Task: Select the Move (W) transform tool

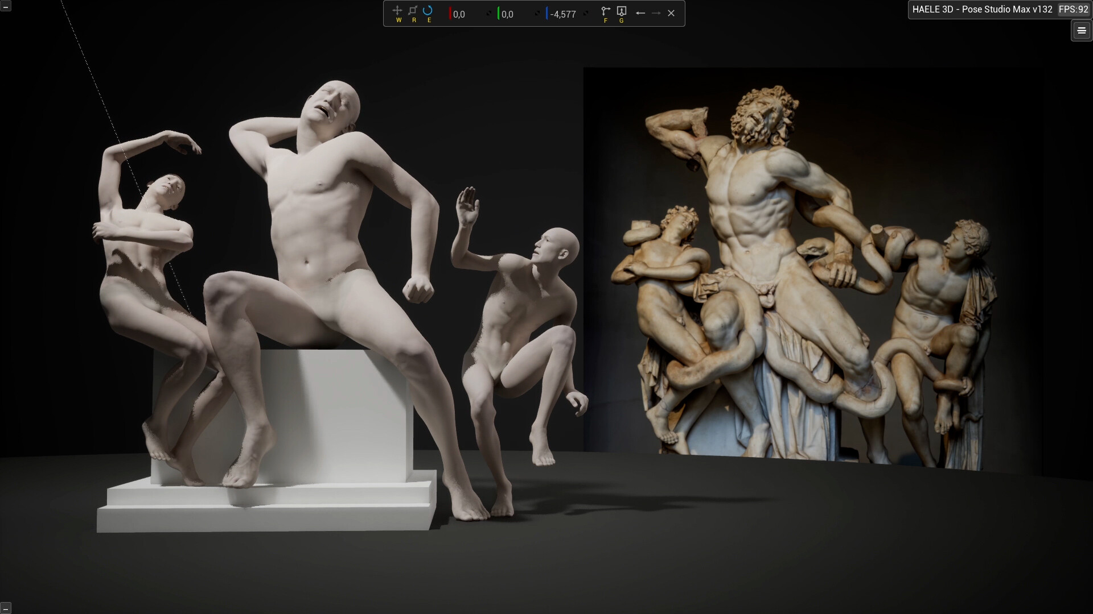Action: 397,11
